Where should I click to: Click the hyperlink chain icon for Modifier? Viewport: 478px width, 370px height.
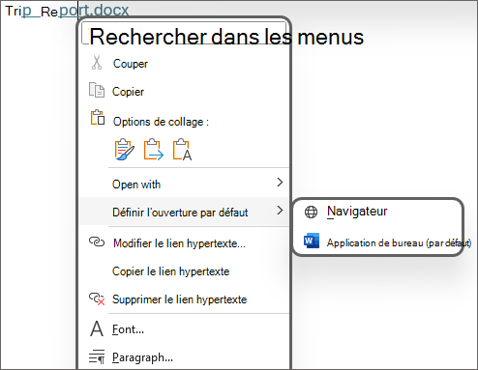pos(97,242)
